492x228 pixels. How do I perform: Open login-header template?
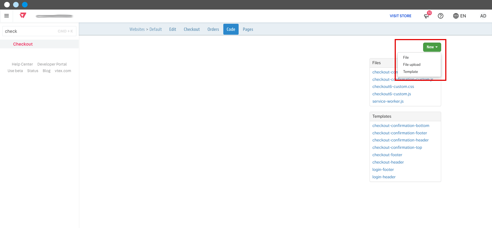click(x=384, y=177)
